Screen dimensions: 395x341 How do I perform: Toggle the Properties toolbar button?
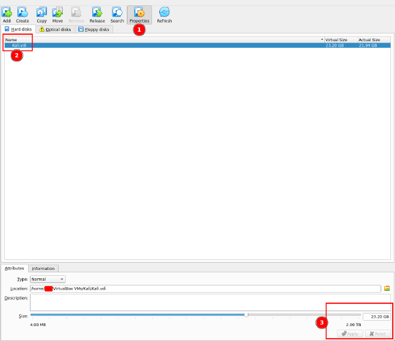[139, 14]
